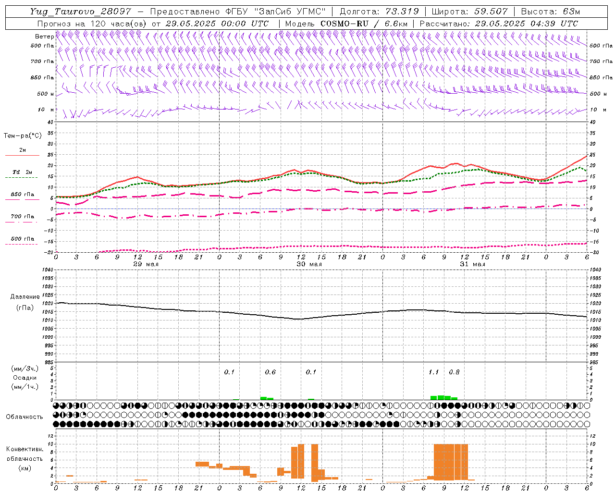Click the 31 мая date label
The width and height of the screenshot is (615, 492).
pos(473,264)
